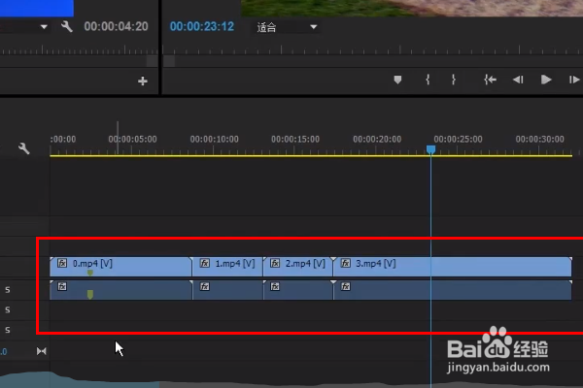This screenshot has width=583, height=388.
Task: Open timeline display settings wrench
Action: click(x=23, y=148)
